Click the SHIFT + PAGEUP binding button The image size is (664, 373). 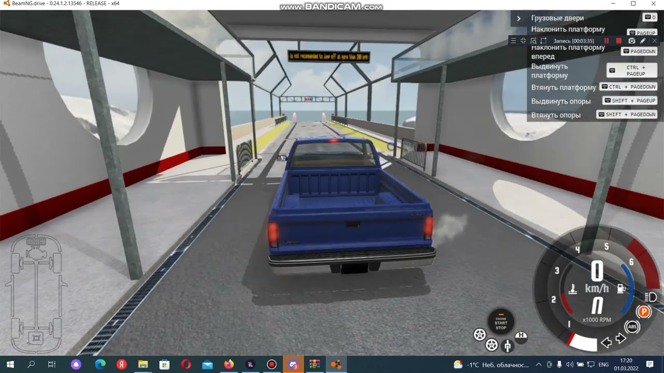[x=630, y=101]
